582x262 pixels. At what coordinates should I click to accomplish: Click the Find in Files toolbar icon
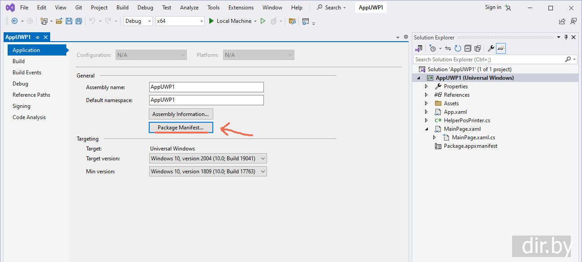[x=292, y=21]
